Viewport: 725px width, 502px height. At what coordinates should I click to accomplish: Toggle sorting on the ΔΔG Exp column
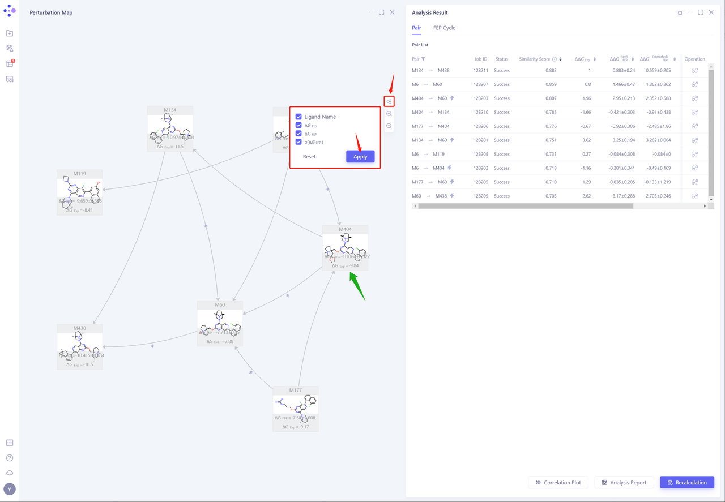pyautogui.click(x=594, y=59)
